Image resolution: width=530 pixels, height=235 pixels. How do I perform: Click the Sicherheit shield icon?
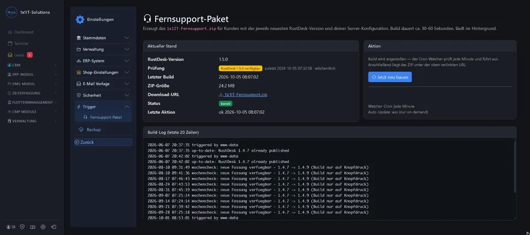point(79,95)
